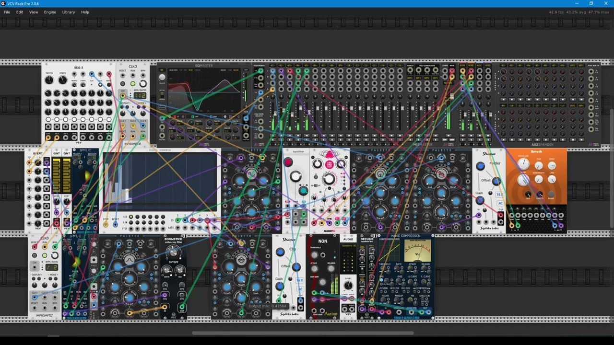Click the Gain knob on upper Shaper
Viewport: 614px width, 345px height.
[x=480, y=200]
